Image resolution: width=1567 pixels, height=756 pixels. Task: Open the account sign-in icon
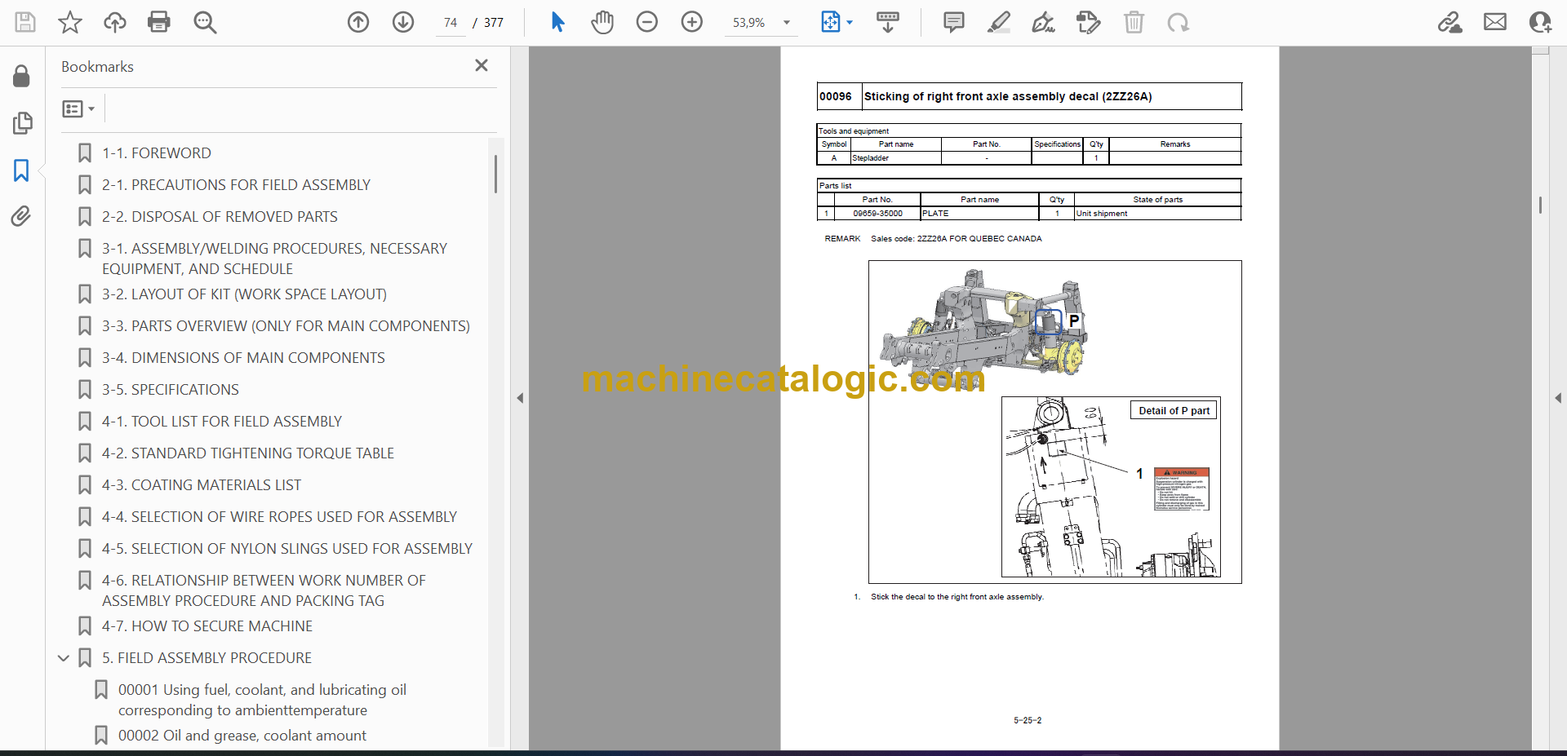click(x=1540, y=22)
